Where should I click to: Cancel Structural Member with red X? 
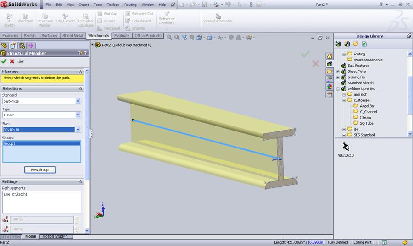click(x=12, y=61)
